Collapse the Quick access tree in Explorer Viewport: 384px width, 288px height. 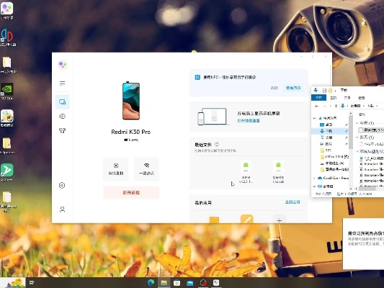click(314, 118)
